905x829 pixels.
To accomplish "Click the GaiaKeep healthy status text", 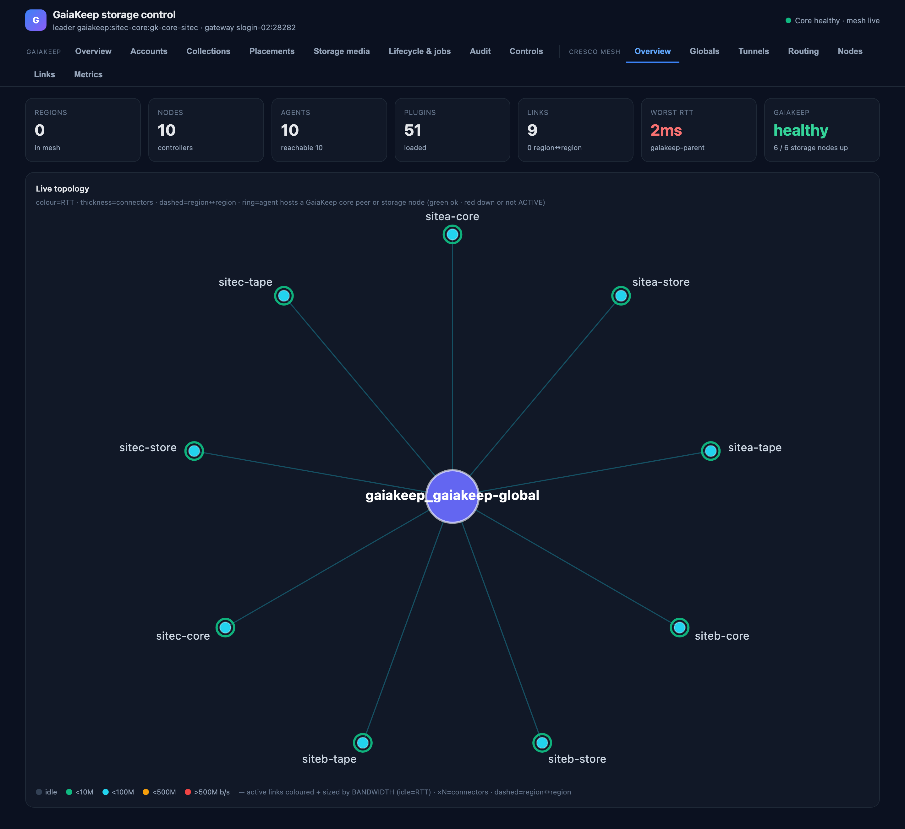I will 801,130.
